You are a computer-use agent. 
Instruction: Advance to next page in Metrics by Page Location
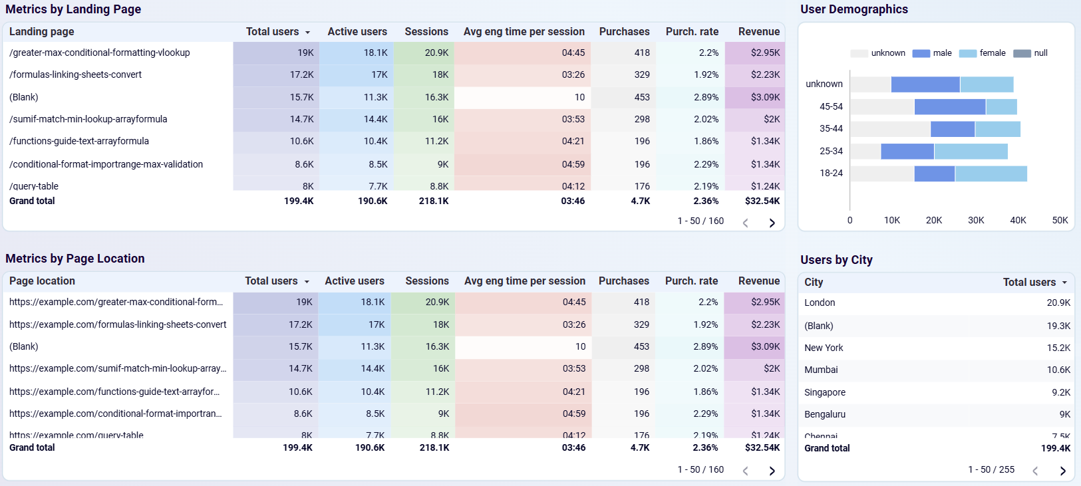(x=772, y=471)
